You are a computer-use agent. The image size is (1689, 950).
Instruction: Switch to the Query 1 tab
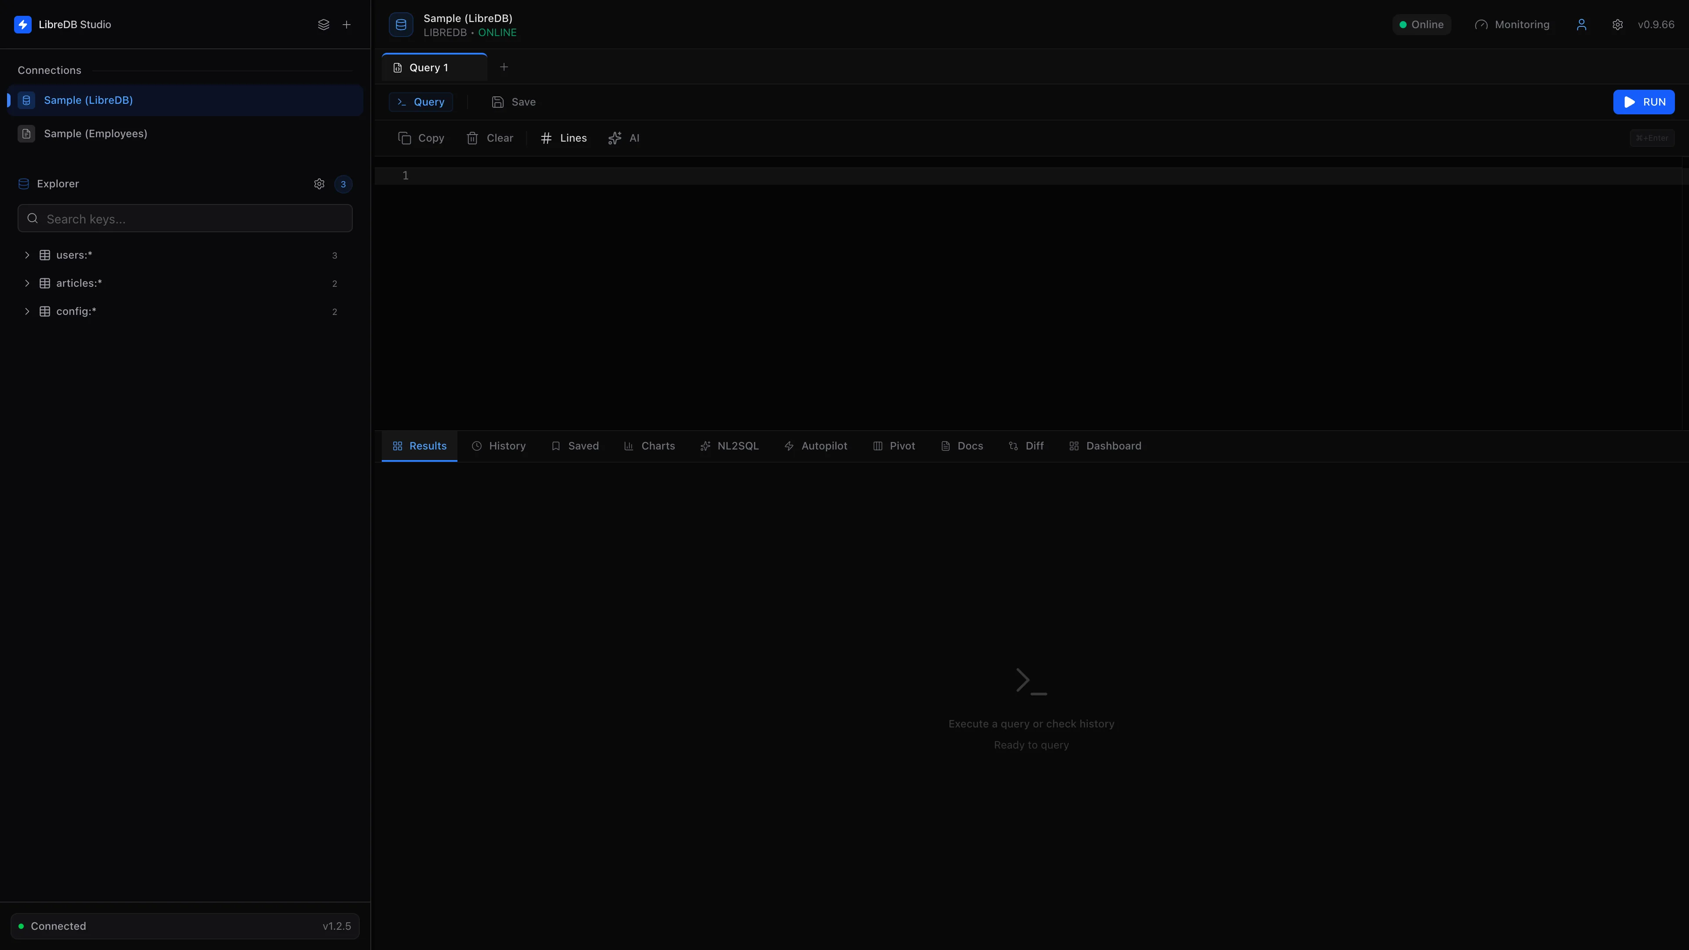coord(434,68)
